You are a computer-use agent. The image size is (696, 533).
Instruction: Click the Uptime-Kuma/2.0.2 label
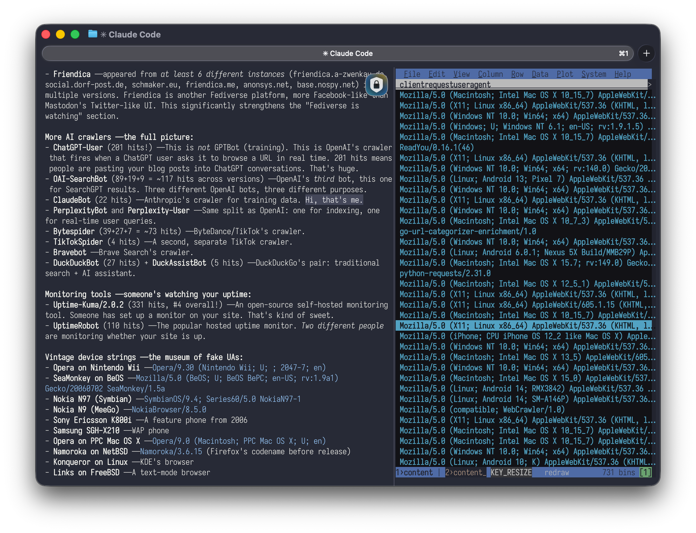pos(88,305)
